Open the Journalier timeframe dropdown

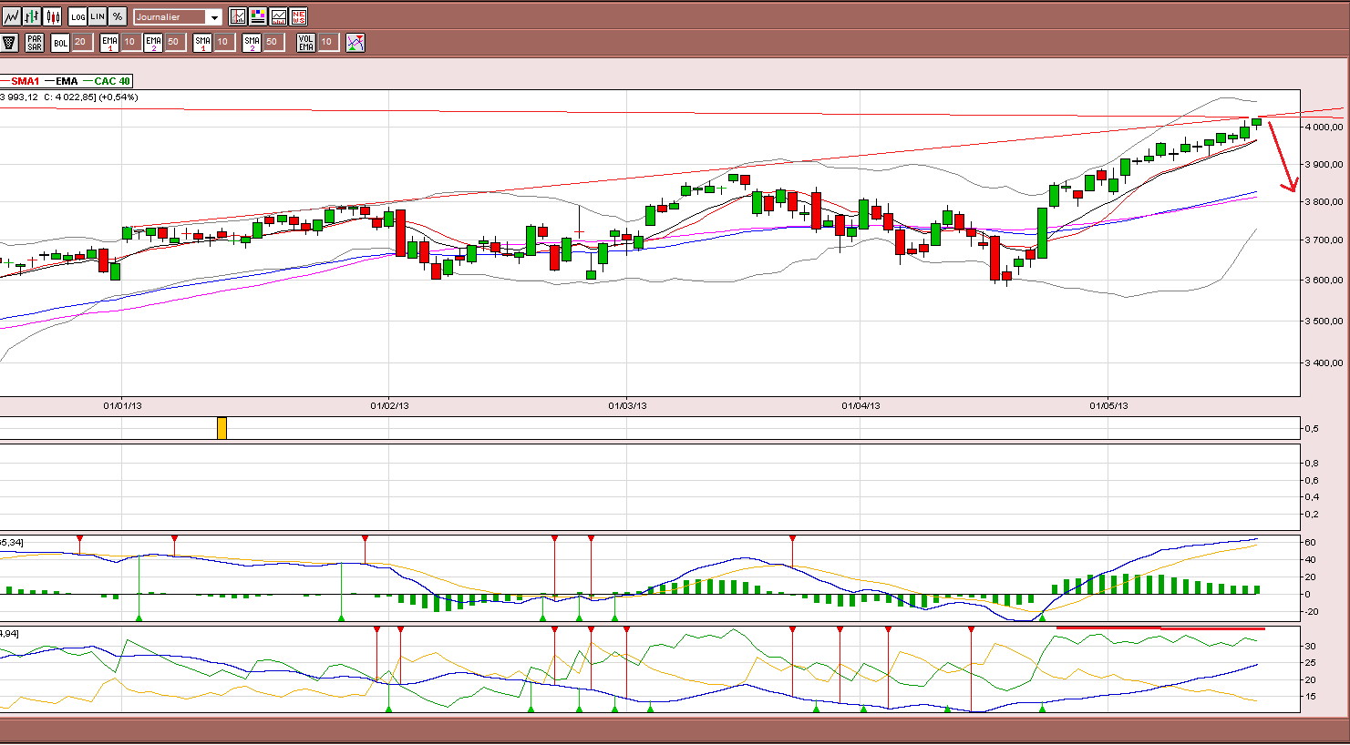coord(214,17)
